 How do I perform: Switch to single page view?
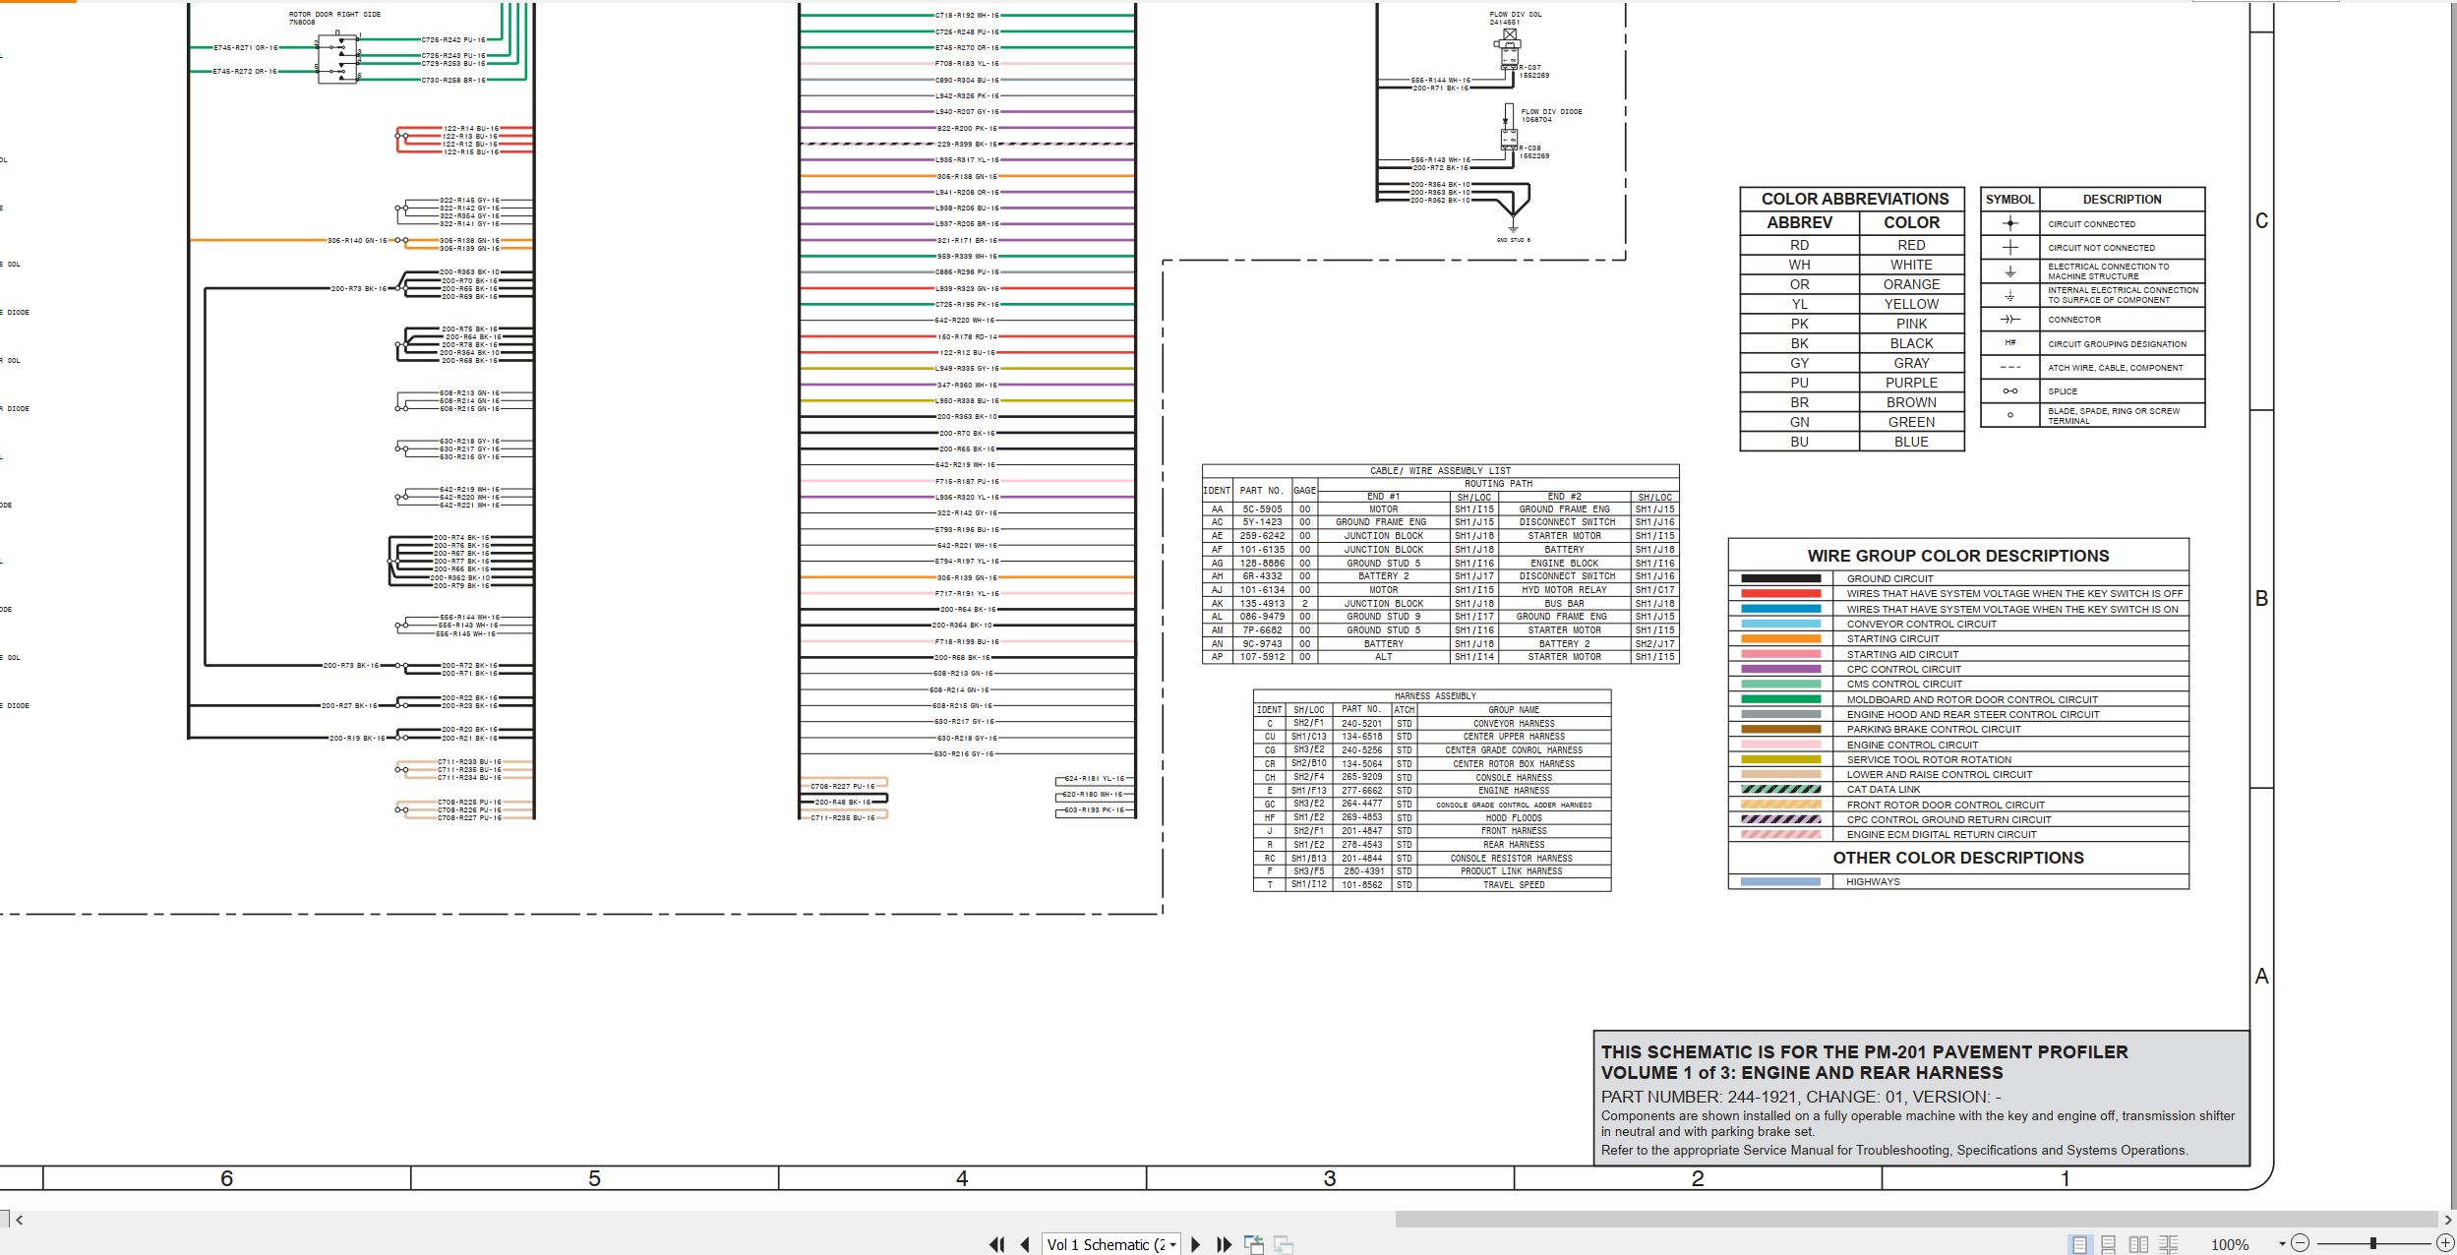(x=2079, y=1244)
